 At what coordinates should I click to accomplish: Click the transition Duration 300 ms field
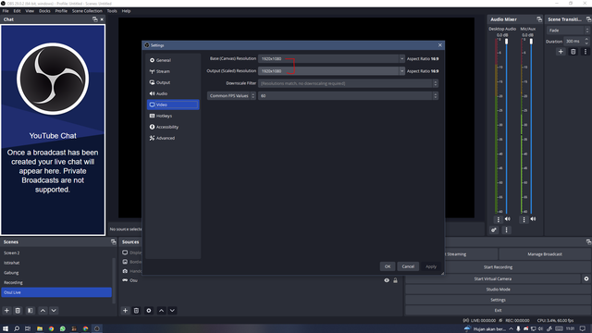(576, 41)
